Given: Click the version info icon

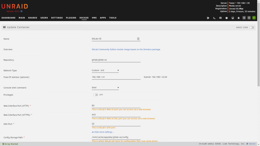Looking at the screenshot, I should pyautogui.click(x=21, y=11).
